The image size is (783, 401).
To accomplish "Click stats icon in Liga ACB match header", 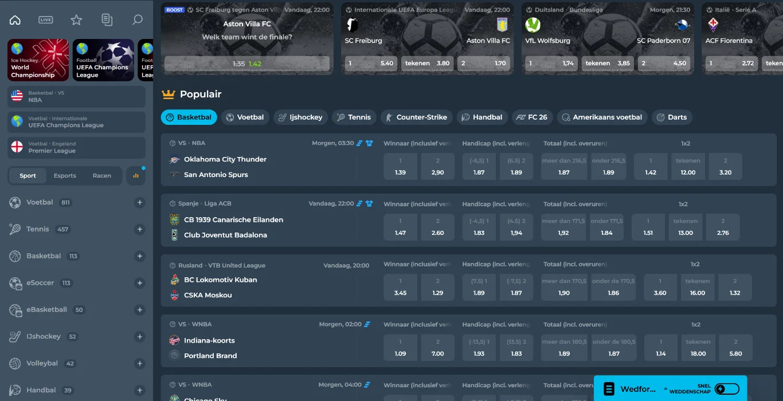I will (359, 203).
